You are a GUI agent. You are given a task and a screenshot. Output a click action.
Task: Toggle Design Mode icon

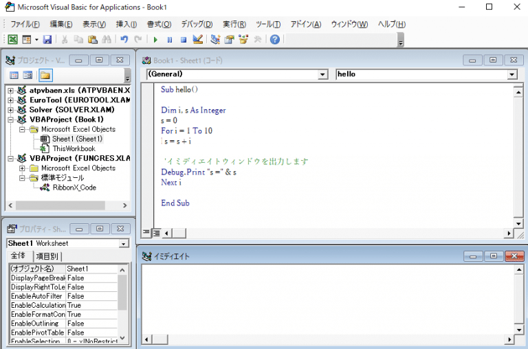[x=198, y=39]
